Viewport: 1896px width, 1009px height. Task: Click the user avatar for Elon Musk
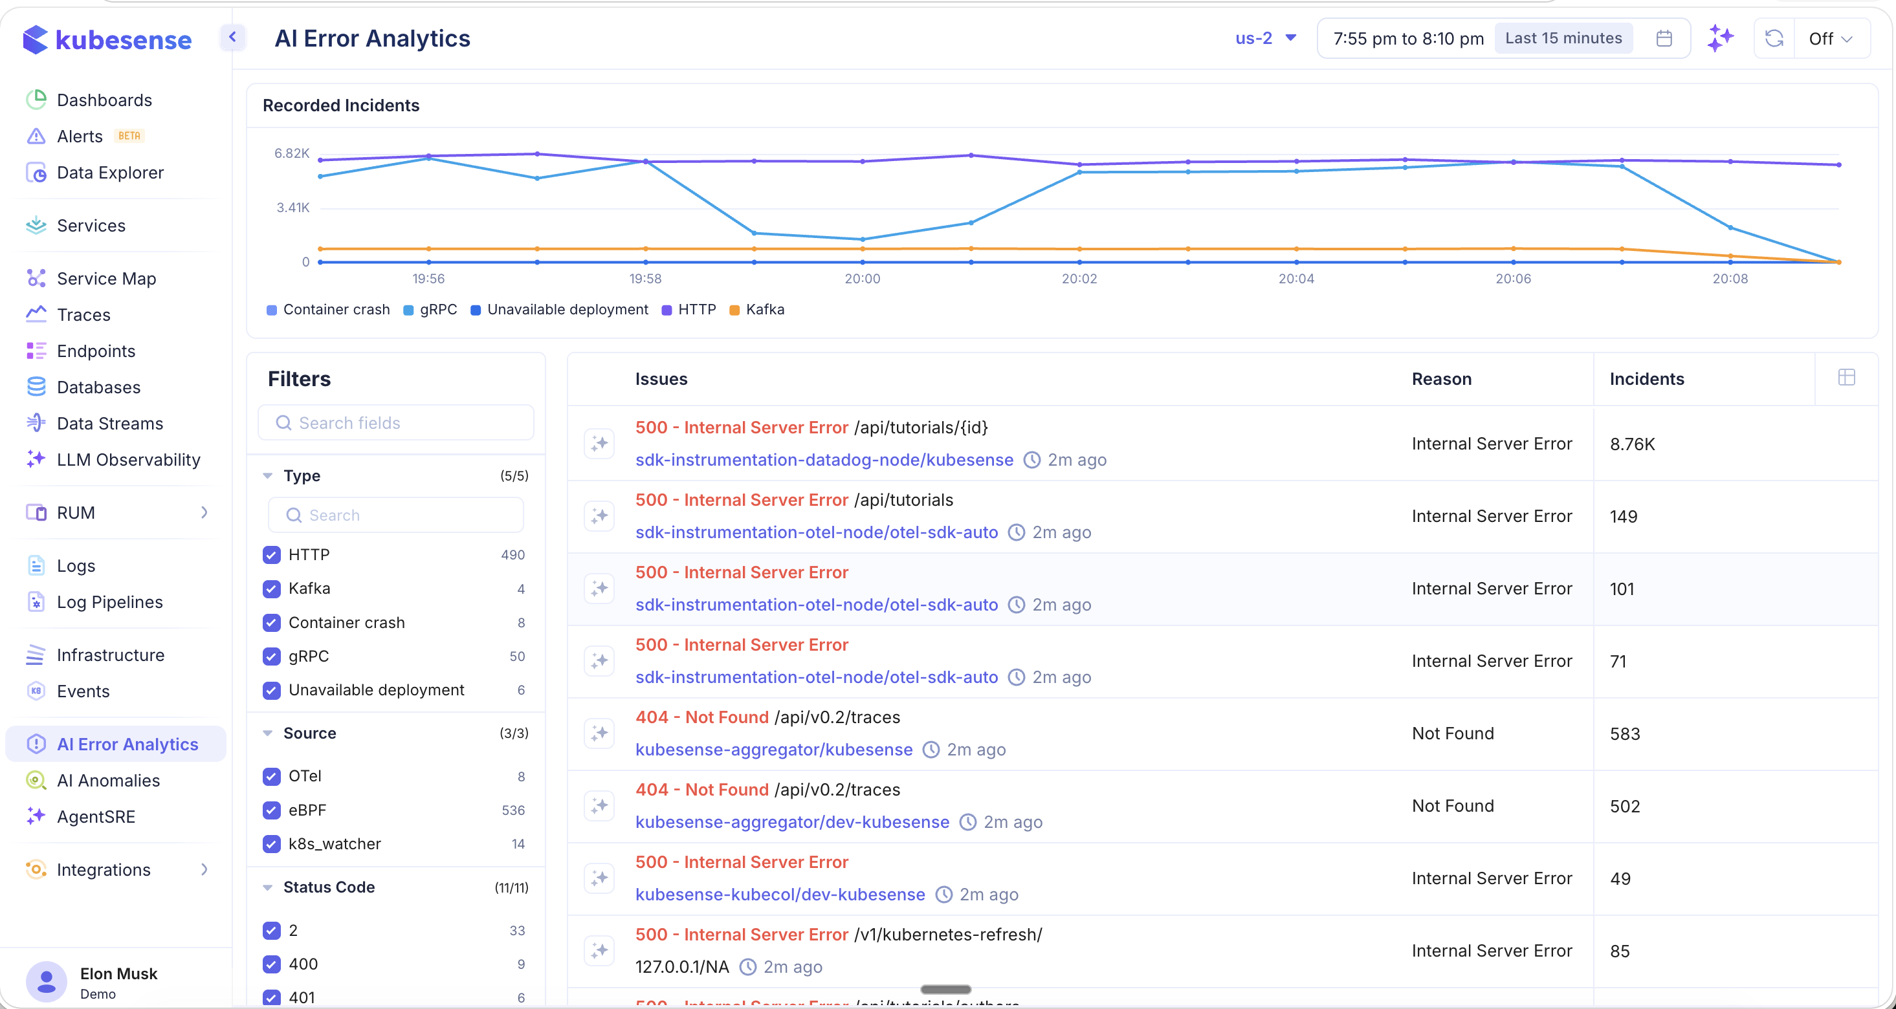point(47,982)
